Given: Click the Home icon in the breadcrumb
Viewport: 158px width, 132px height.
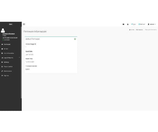Looking at the screenshot, I should pos(130,30).
